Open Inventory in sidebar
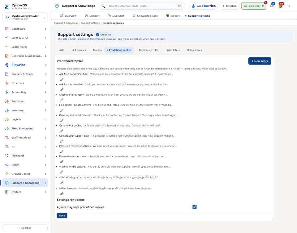Viewport: 297px width, 233px height. (x=25, y=110)
